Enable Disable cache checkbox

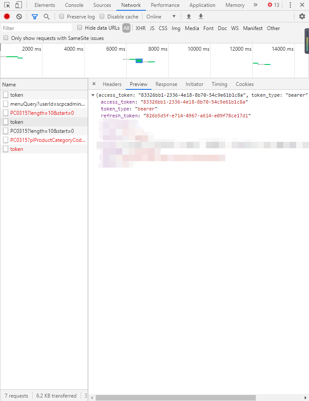(x=102, y=16)
